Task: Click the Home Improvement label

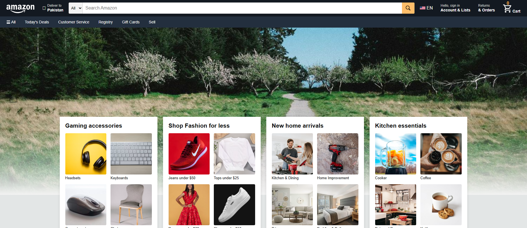Action: (x=333, y=178)
